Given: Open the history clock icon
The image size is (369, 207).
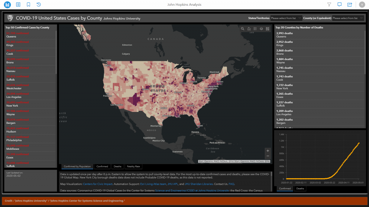Looking at the screenshot, I should (39, 4).
